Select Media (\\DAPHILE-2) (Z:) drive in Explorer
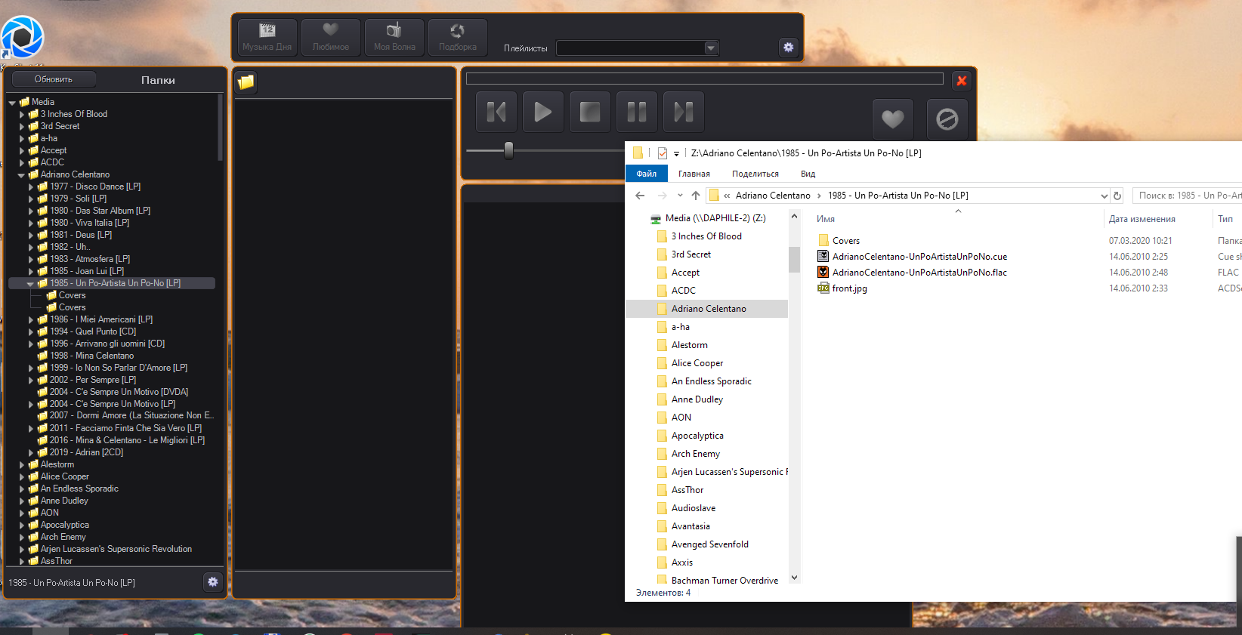 pos(715,218)
